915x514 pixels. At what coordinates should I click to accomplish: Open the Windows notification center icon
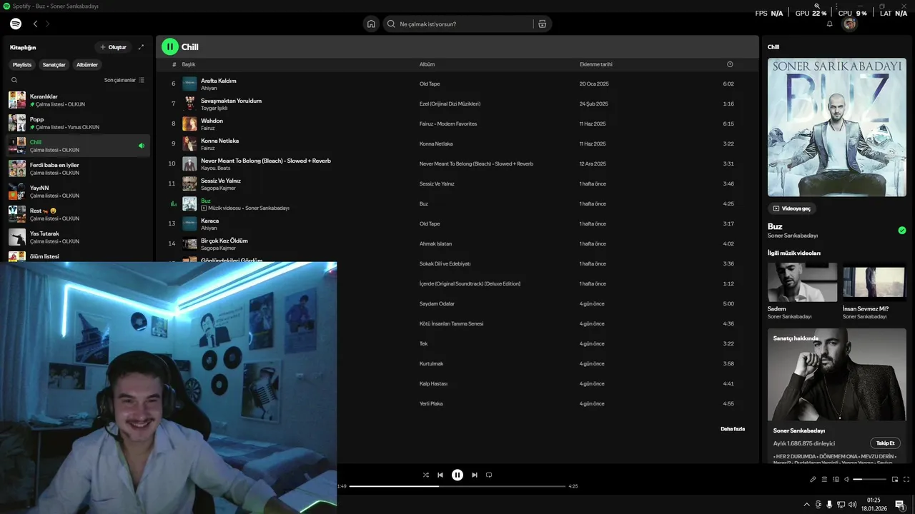click(x=900, y=504)
